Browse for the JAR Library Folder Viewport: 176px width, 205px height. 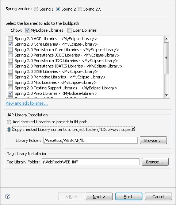(153, 140)
